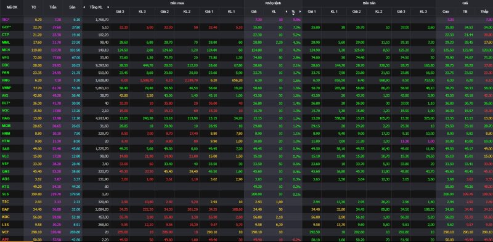This screenshot has height=242, width=493.
Task: Click the TB average price header
Action: [465, 12]
